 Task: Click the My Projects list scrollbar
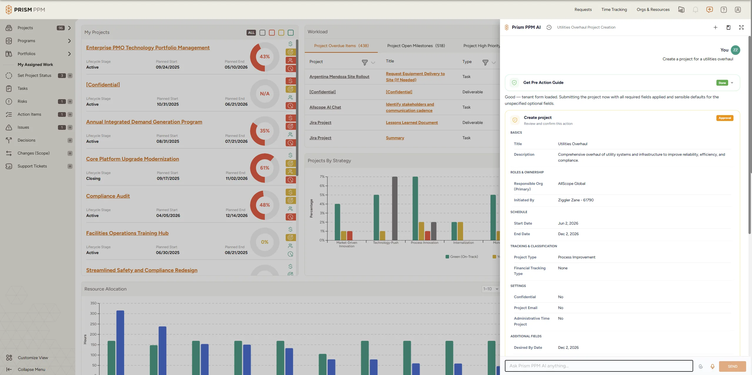click(x=297, y=108)
